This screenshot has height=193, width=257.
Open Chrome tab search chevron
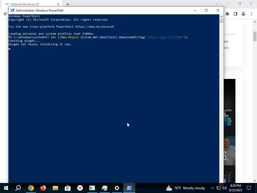217,4
